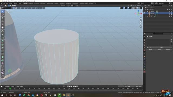Choose the Bevel tool
Screen dimensions: 173x97
[x=2, y=48]
